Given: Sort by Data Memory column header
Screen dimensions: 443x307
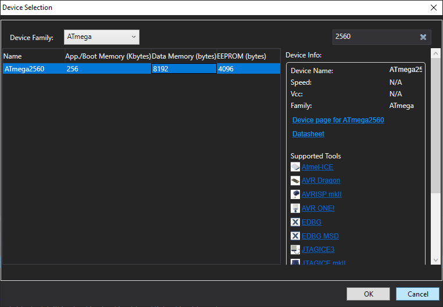Looking at the screenshot, I should click(x=184, y=56).
